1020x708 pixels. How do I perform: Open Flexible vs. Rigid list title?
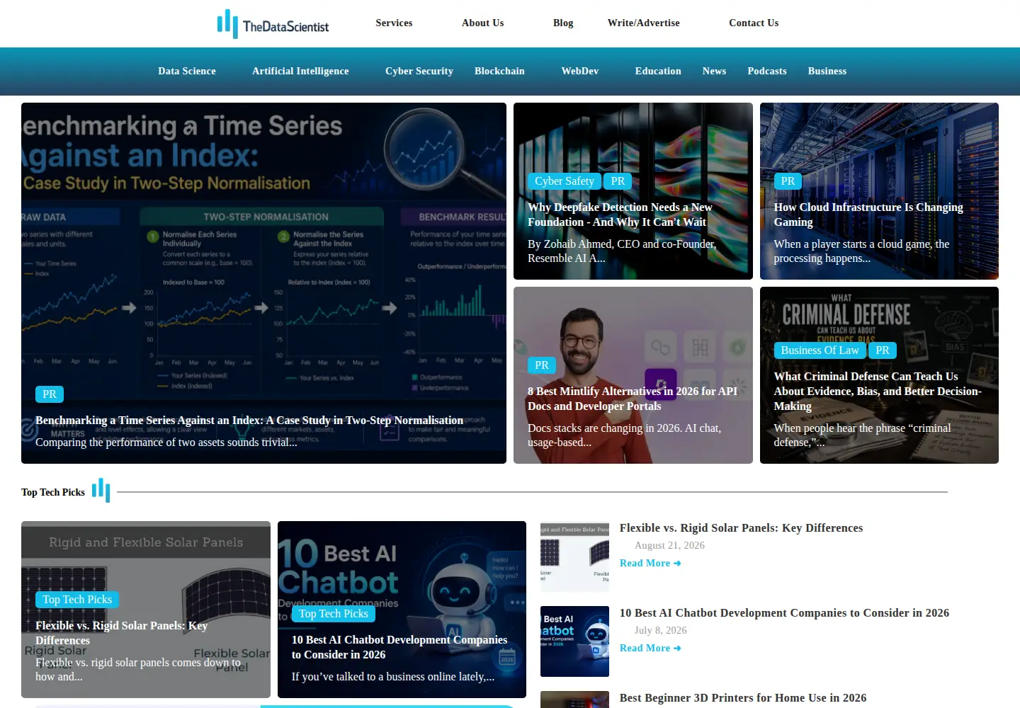coord(741,528)
